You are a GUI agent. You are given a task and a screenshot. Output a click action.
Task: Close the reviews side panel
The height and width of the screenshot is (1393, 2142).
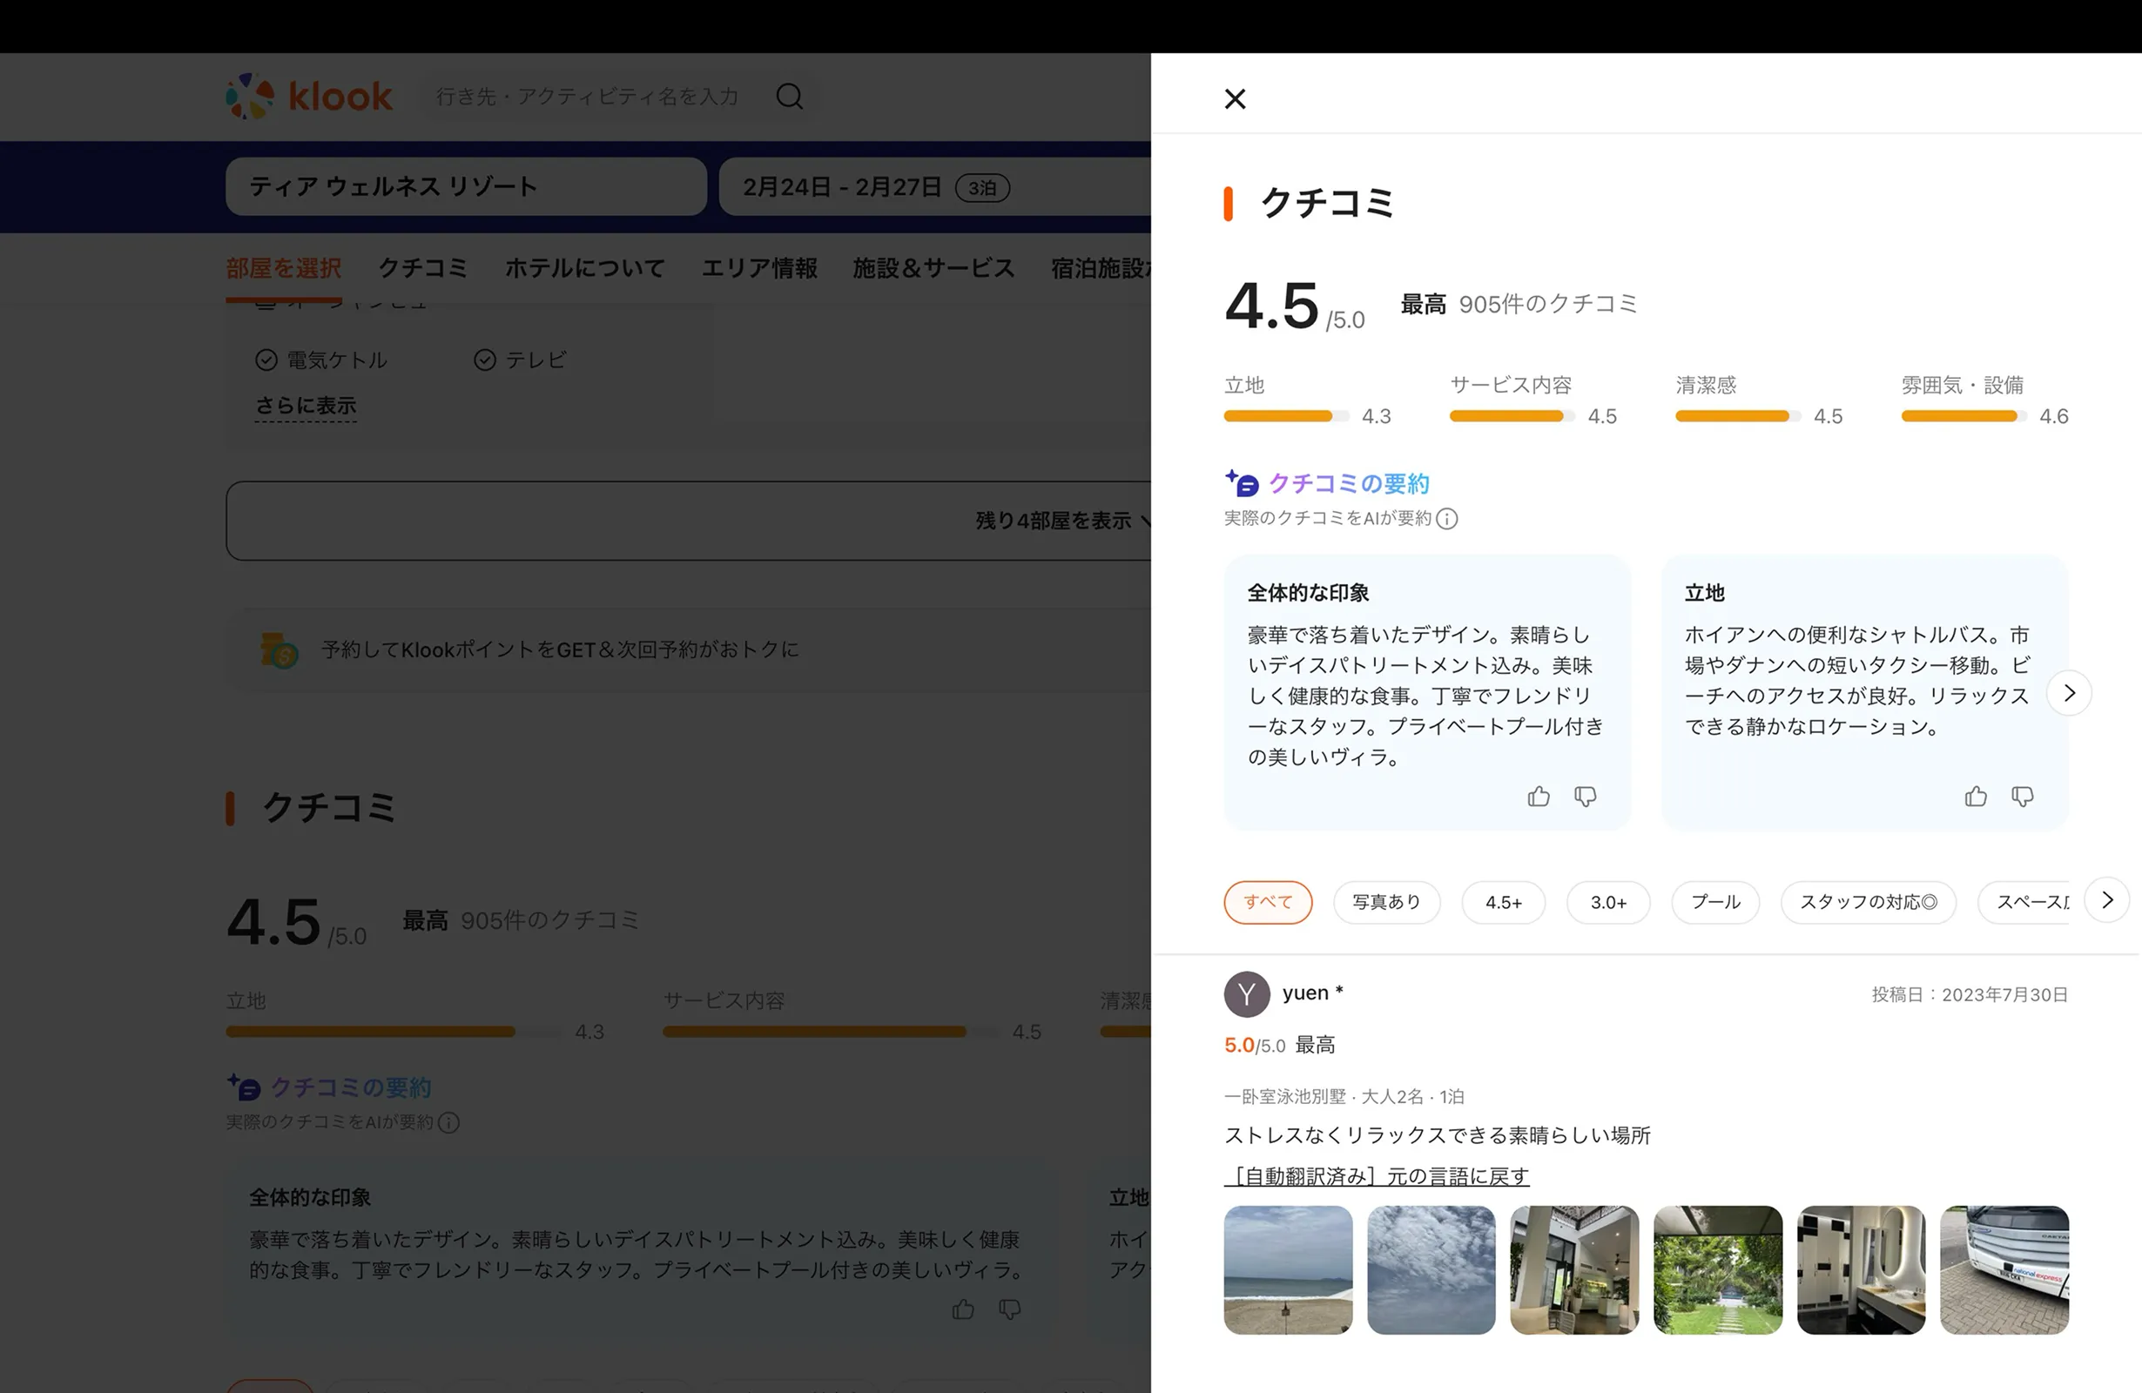click(1235, 99)
